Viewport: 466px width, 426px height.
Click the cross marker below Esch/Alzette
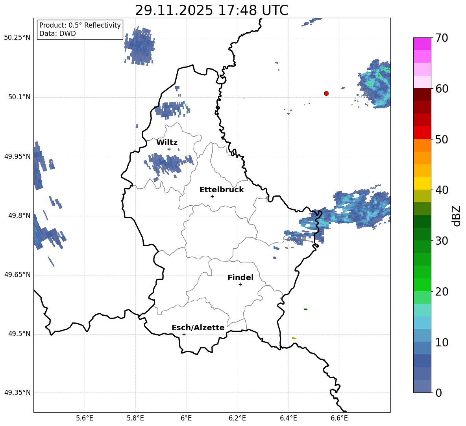(x=184, y=334)
